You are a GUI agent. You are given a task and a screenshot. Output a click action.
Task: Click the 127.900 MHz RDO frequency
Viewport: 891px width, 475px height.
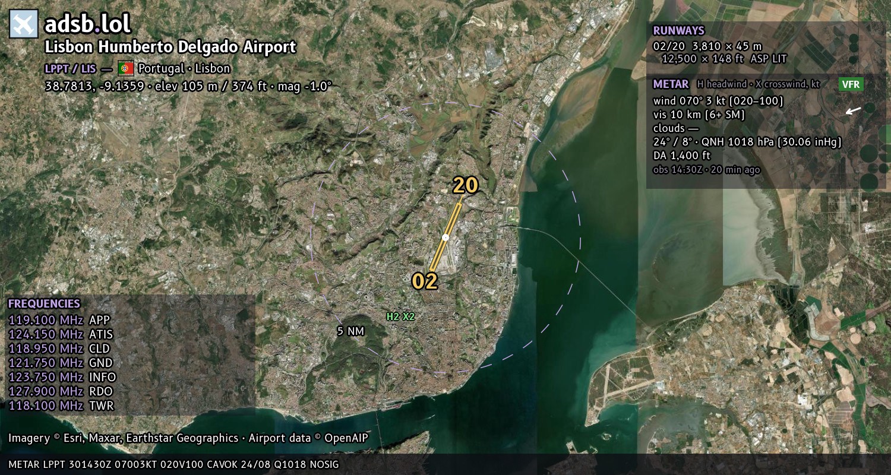[61, 391]
